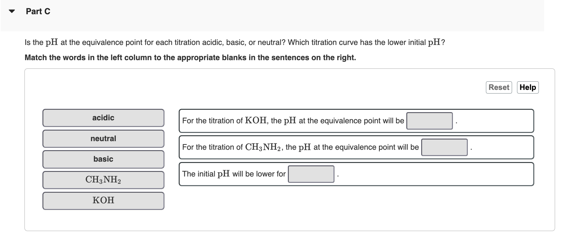Select the "neutral" answer tile
This screenshot has height=236, width=563.
click(x=103, y=138)
